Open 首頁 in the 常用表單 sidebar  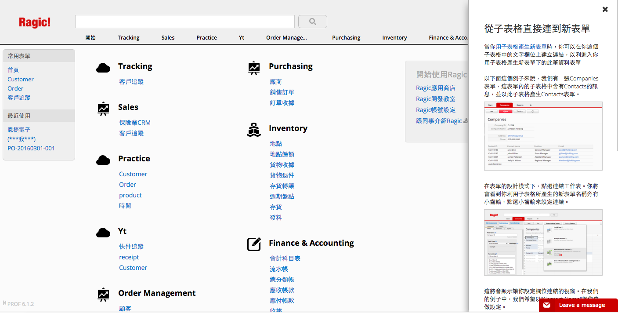tap(13, 70)
